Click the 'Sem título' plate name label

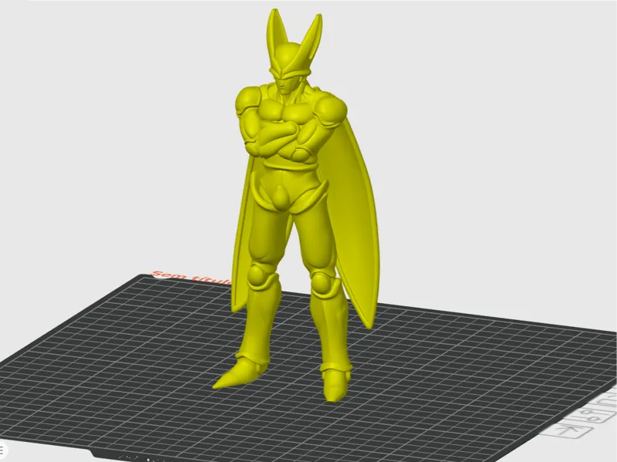point(191,277)
